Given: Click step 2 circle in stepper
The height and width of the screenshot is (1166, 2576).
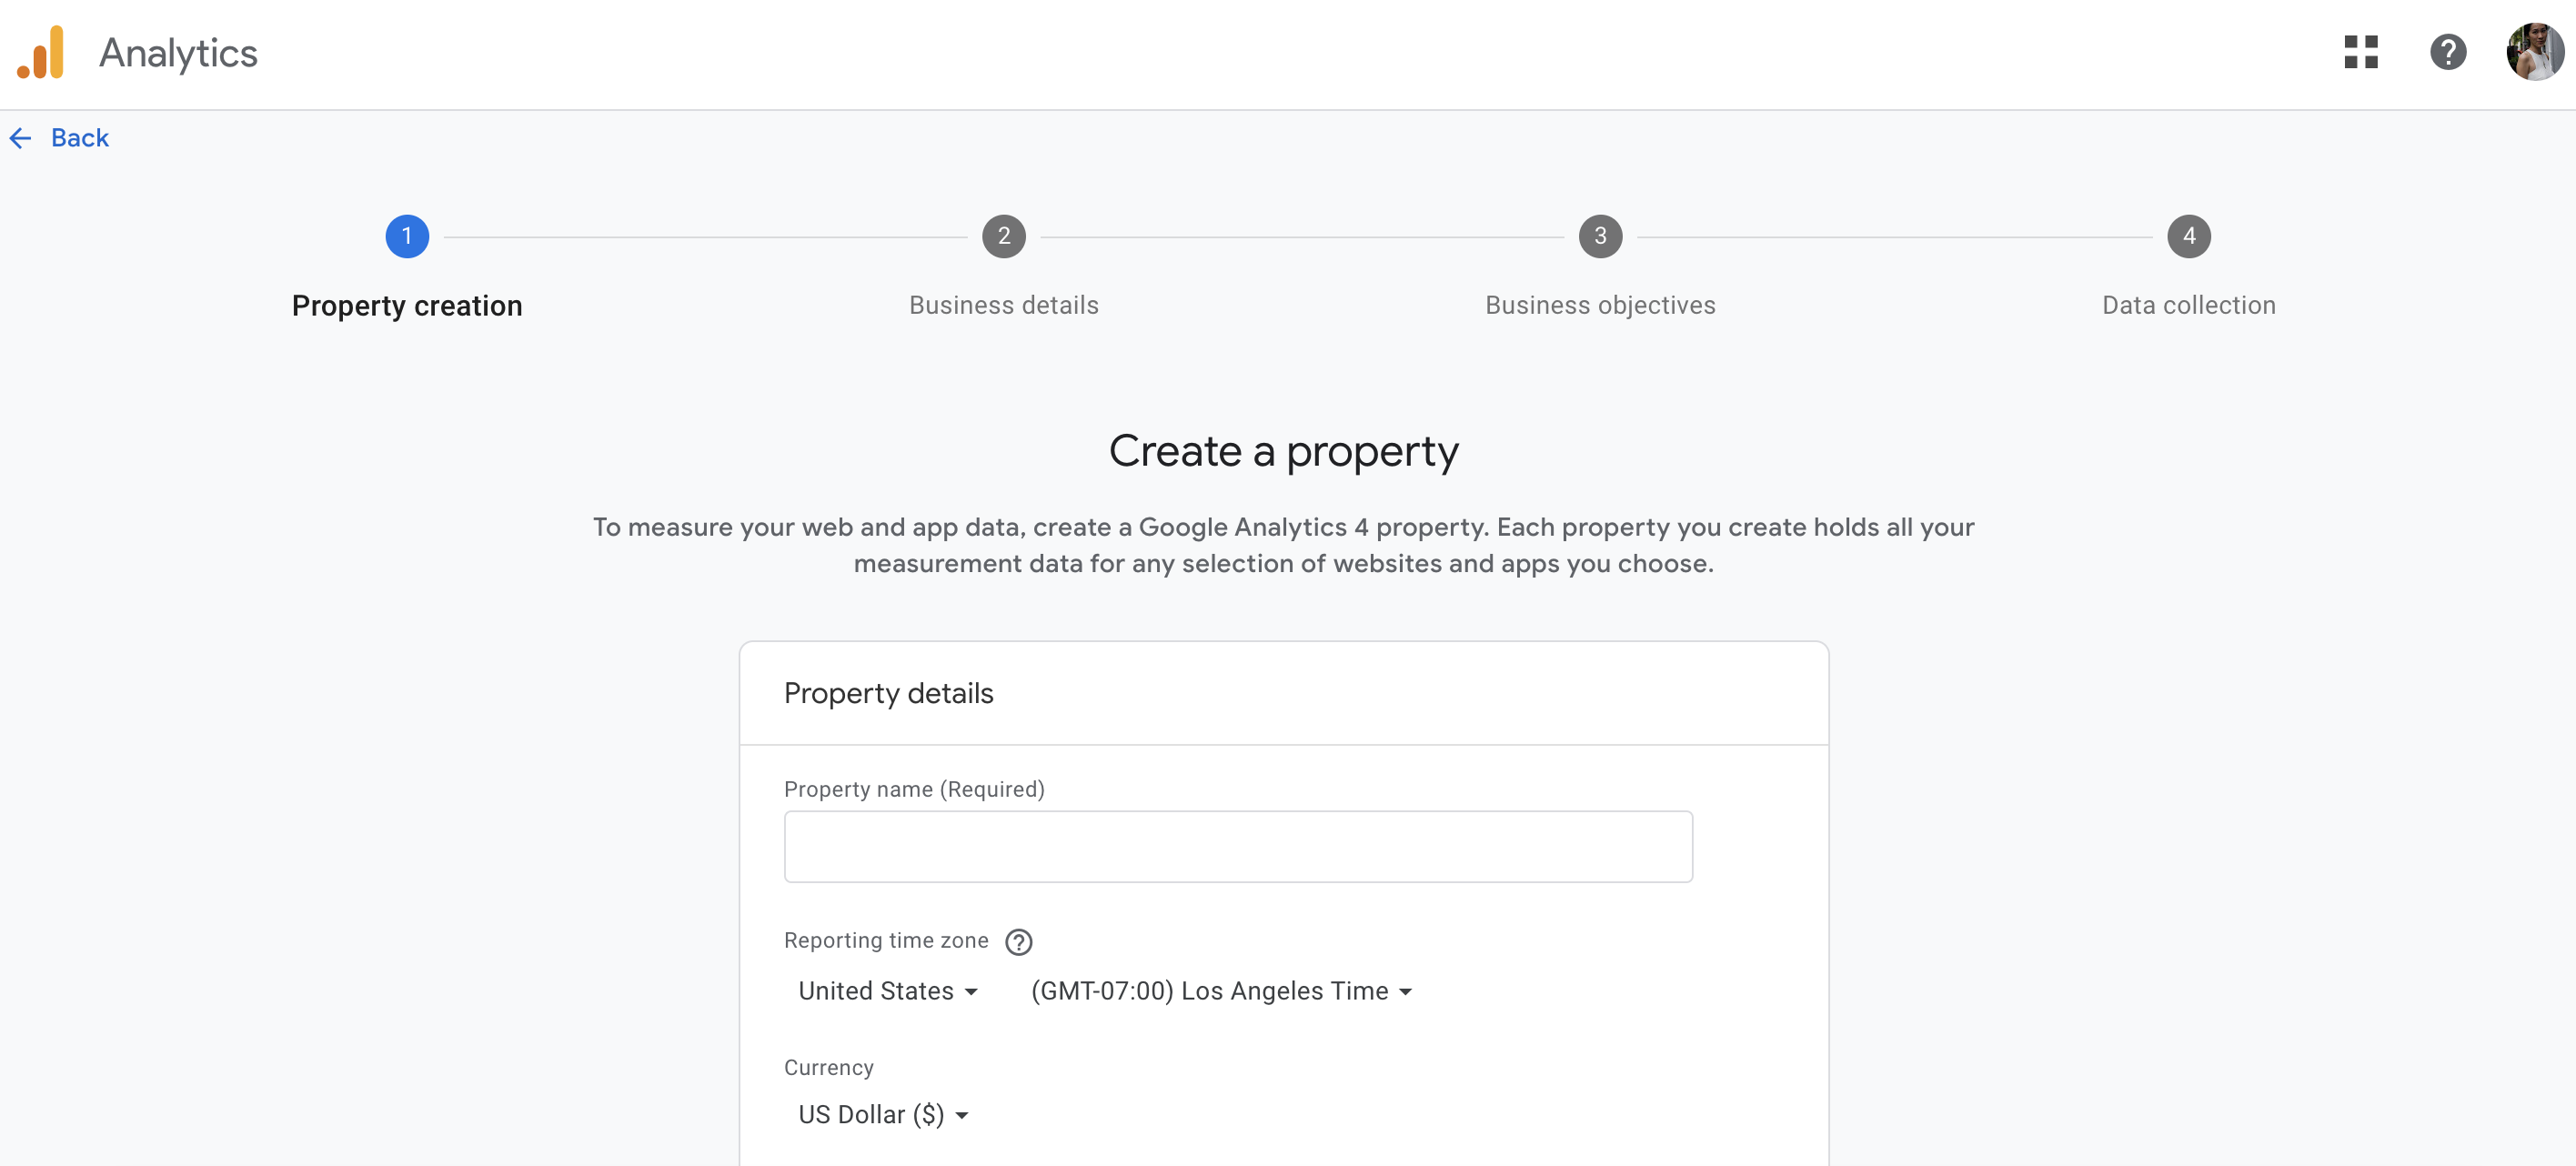Looking at the screenshot, I should pyautogui.click(x=1003, y=237).
